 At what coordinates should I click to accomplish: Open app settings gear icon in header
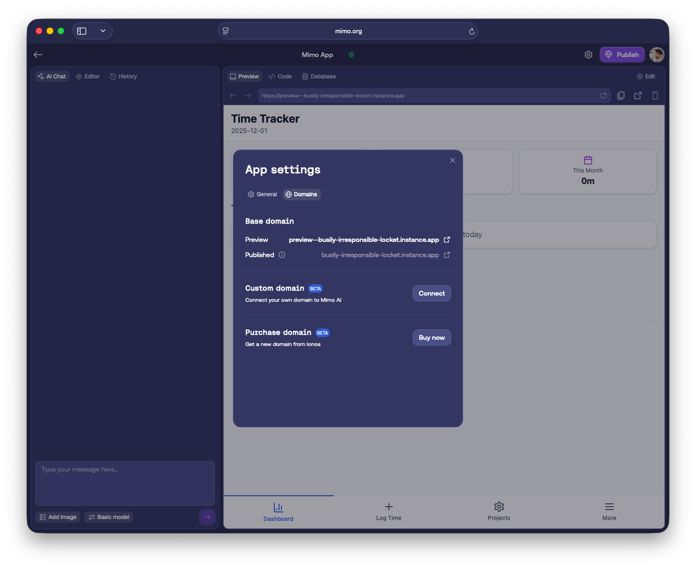tap(588, 55)
